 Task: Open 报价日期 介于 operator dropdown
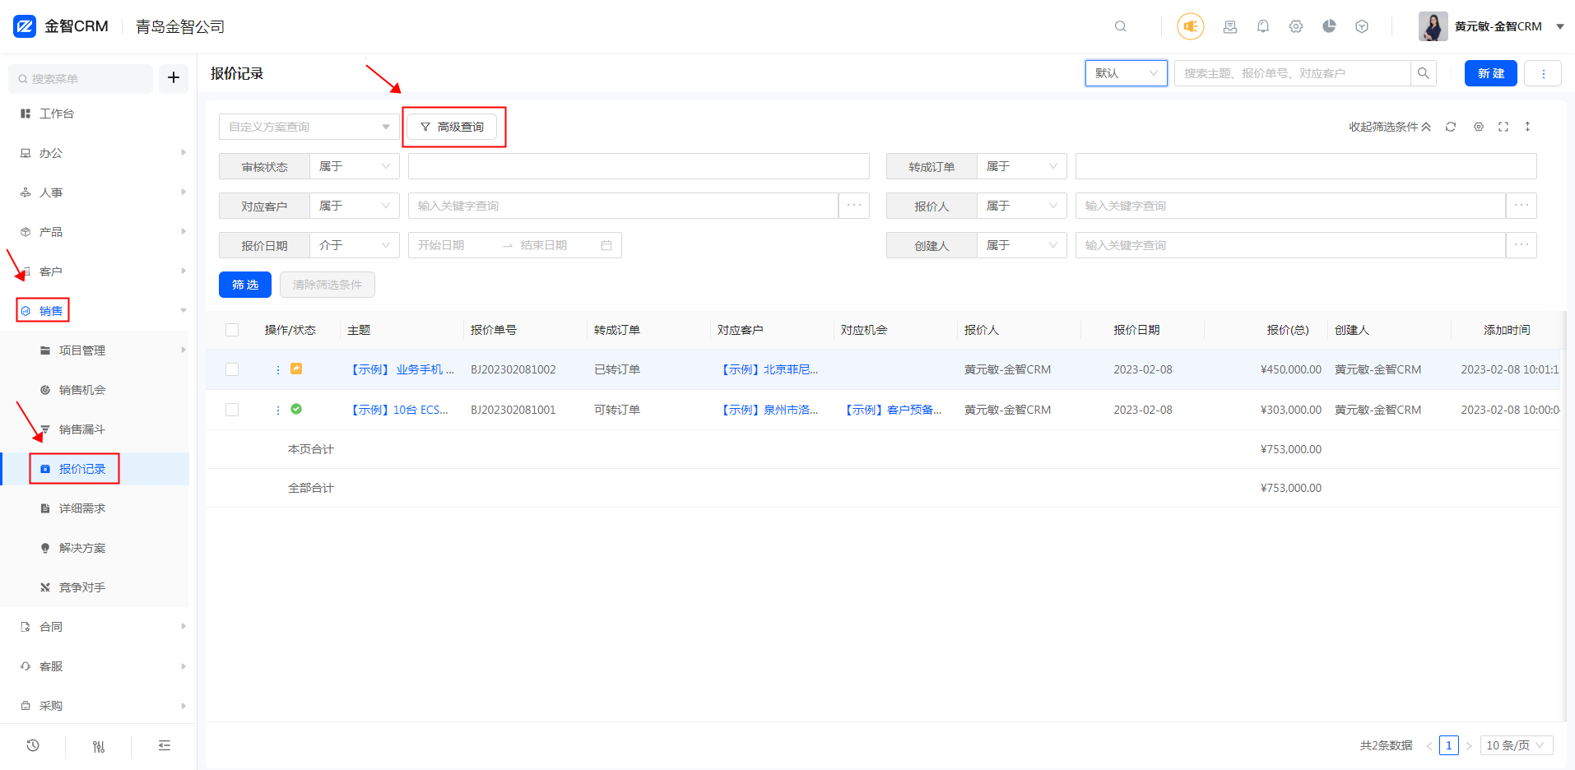(355, 245)
